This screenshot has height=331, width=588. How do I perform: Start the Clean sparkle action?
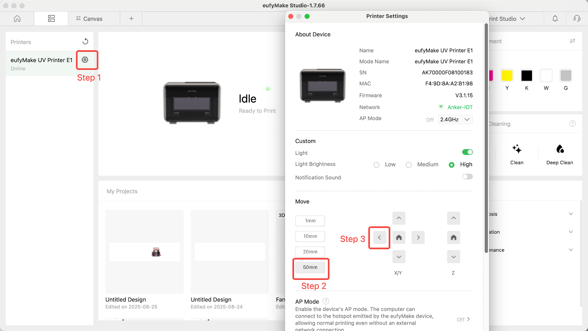pos(517,154)
